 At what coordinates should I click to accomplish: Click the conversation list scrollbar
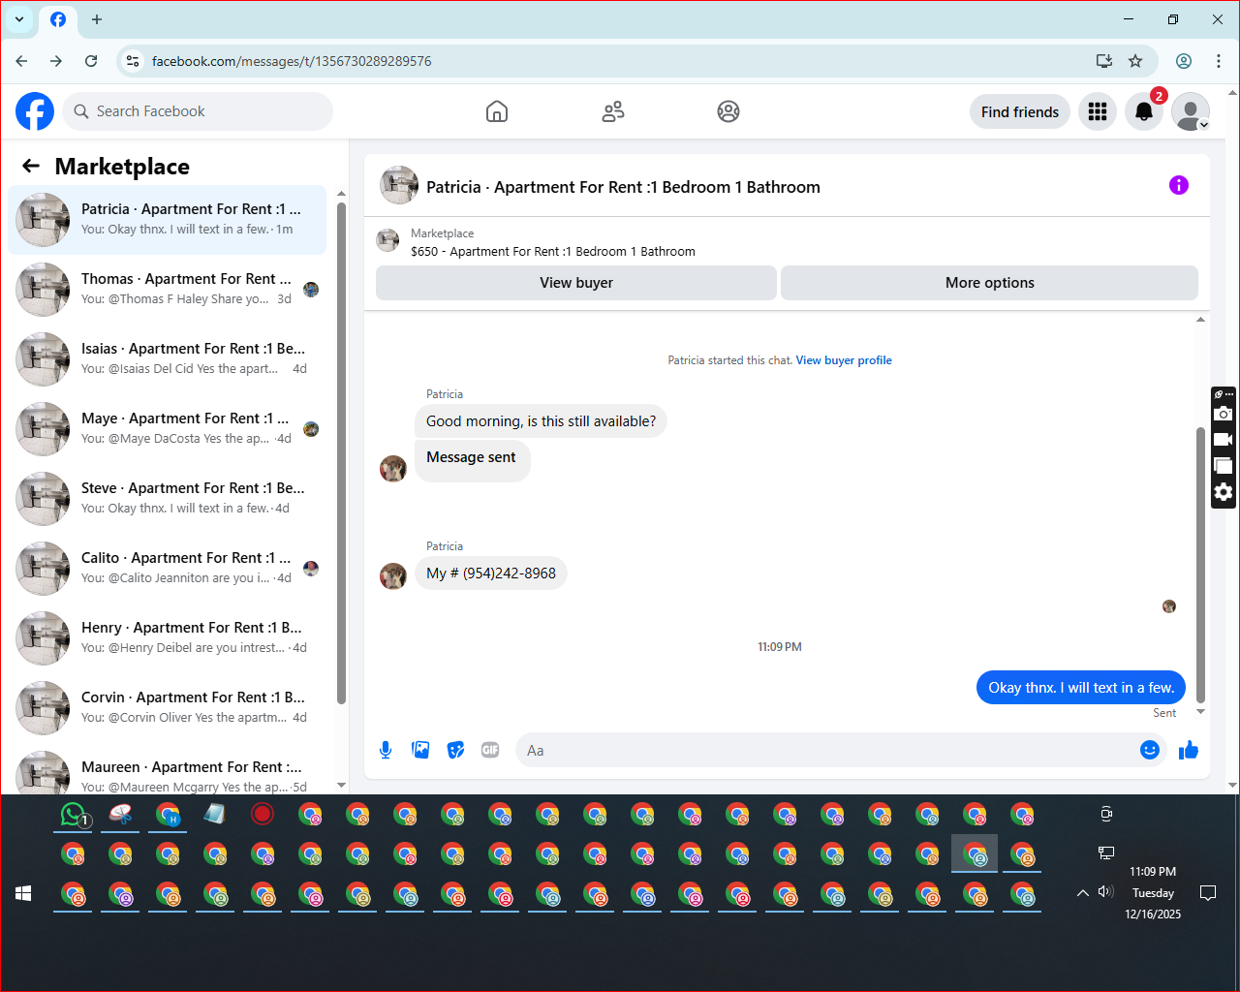pos(341,453)
